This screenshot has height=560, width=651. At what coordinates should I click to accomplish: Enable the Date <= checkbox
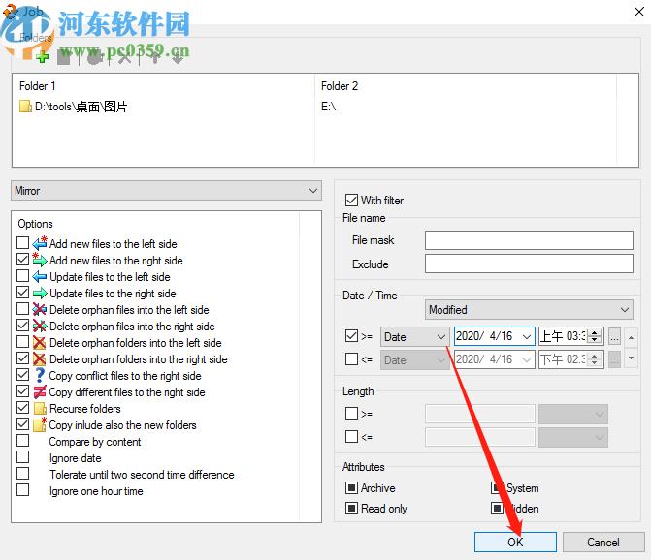pyautogui.click(x=351, y=359)
